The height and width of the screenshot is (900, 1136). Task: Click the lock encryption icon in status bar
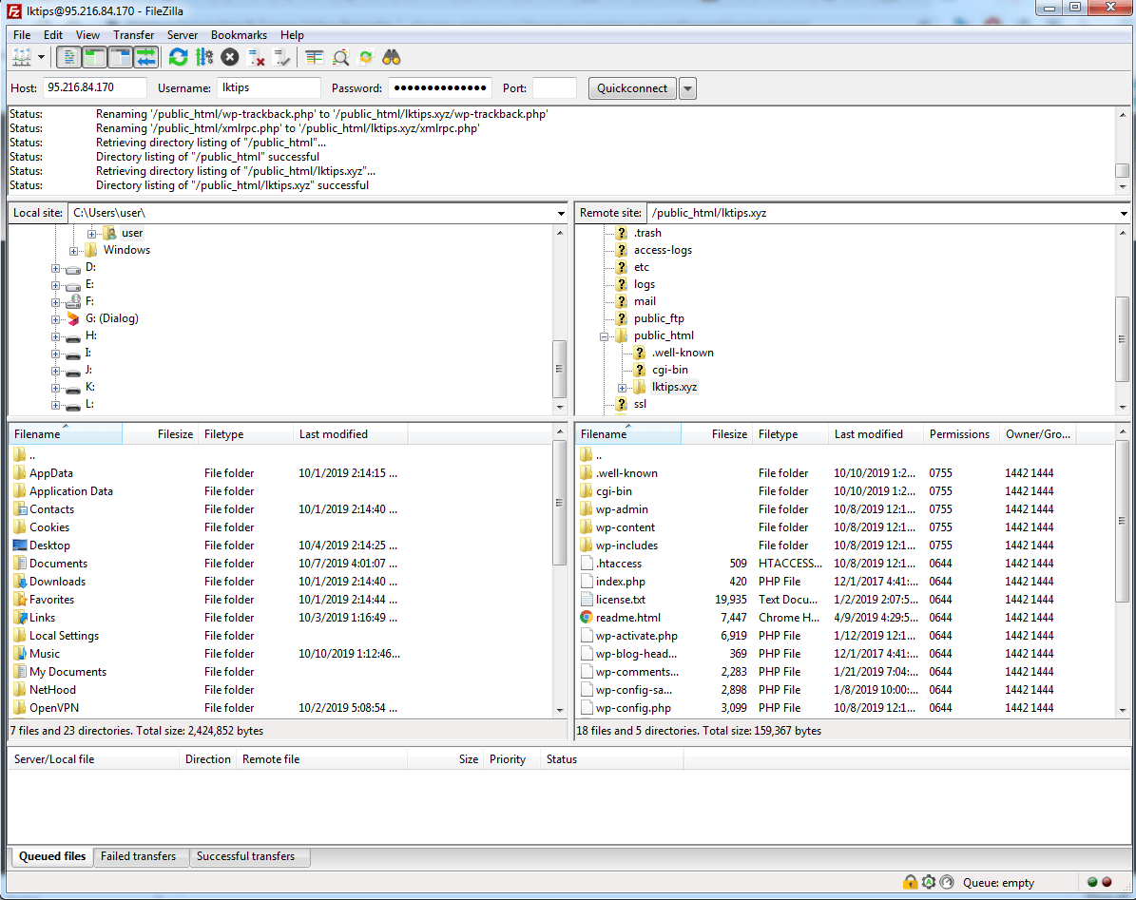coord(910,882)
